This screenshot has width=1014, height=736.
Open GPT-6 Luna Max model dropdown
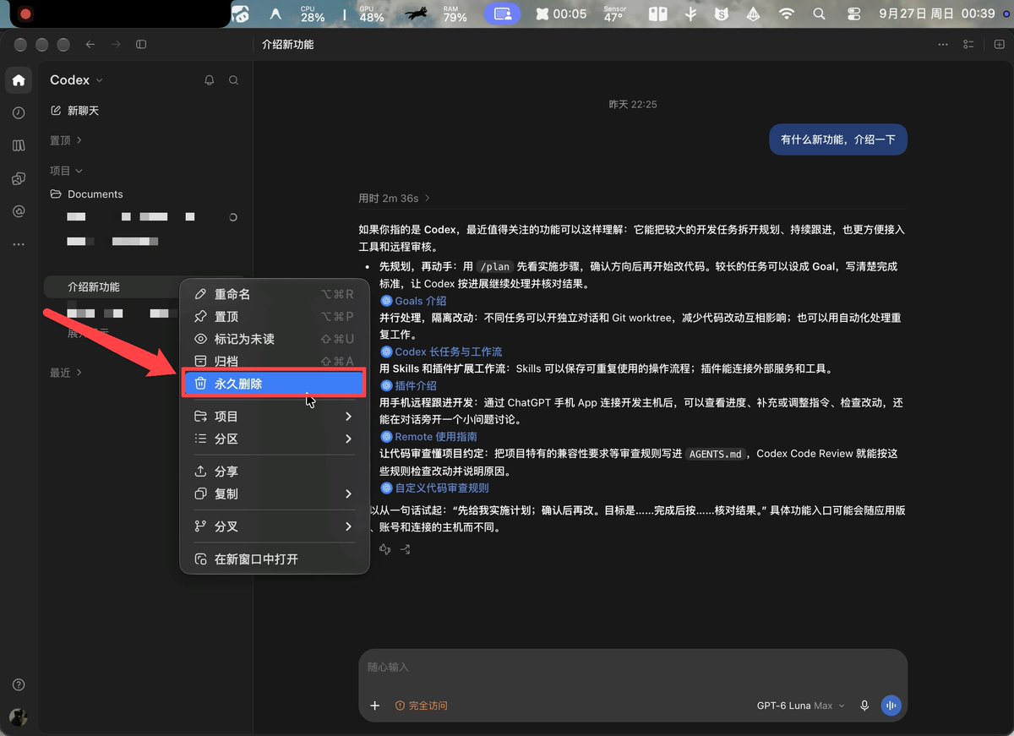[800, 706]
